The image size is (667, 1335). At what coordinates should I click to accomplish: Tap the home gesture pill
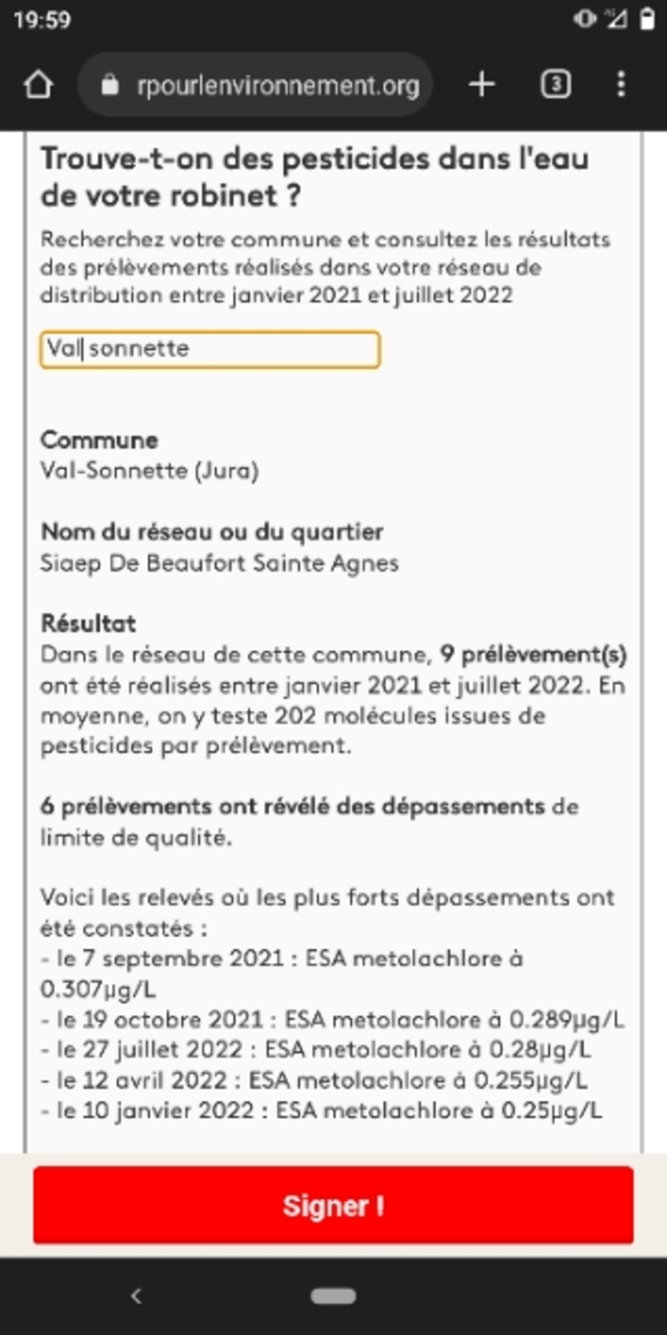(x=333, y=1296)
